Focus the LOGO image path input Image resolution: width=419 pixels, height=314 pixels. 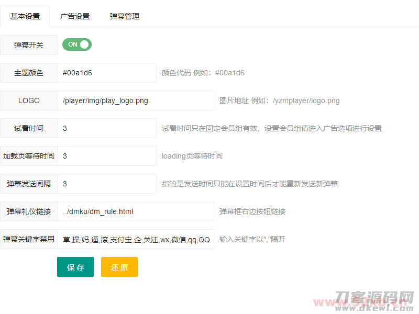[136, 100]
